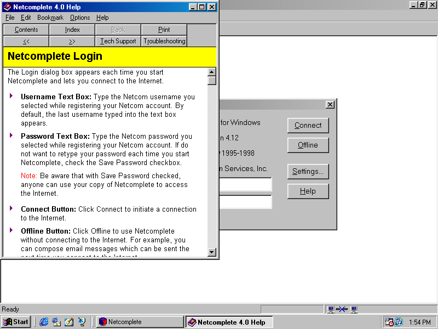This screenshot has height=329, width=438.
Task: Click the help book icon in title bar
Action: [x=7, y=7]
